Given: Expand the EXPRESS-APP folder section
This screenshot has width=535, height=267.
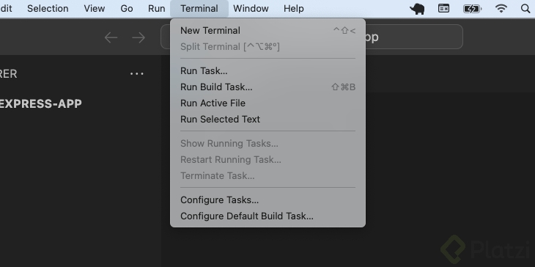Looking at the screenshot, I should tap(40, 103).
